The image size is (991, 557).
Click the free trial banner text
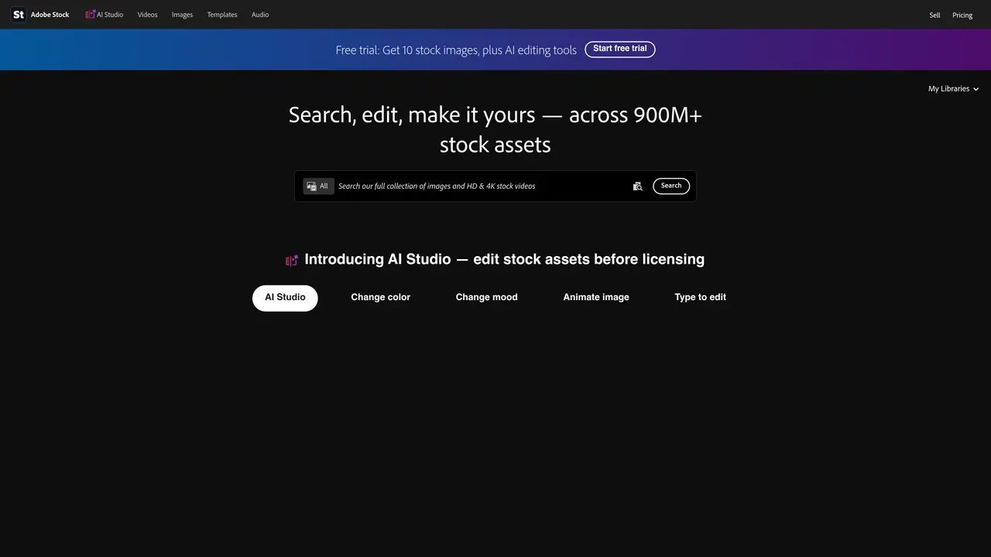[x=456, y=50]
